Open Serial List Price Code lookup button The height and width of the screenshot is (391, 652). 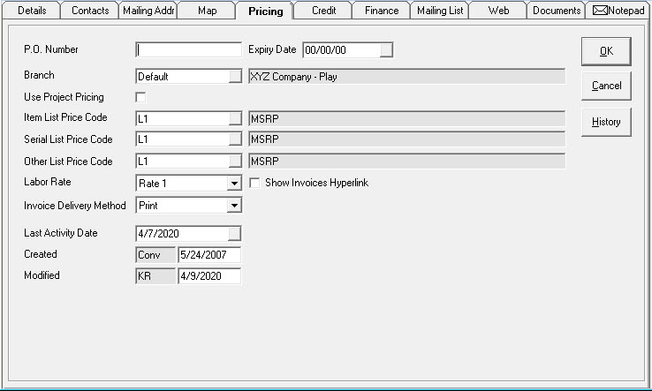tap(235, 139)
